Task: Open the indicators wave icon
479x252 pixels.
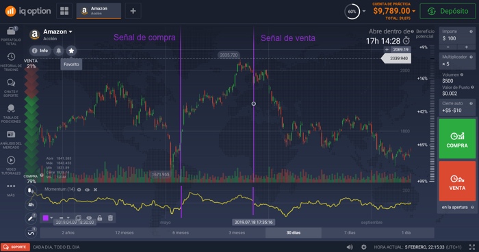Action: pos(31,232)
